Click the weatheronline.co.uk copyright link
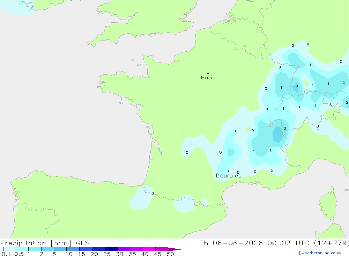This screenshot has width=349, height=256. [x=320, y=253]
